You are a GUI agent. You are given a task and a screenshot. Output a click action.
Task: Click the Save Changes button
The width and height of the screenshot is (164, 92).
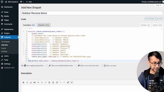[x=150, y=19]
